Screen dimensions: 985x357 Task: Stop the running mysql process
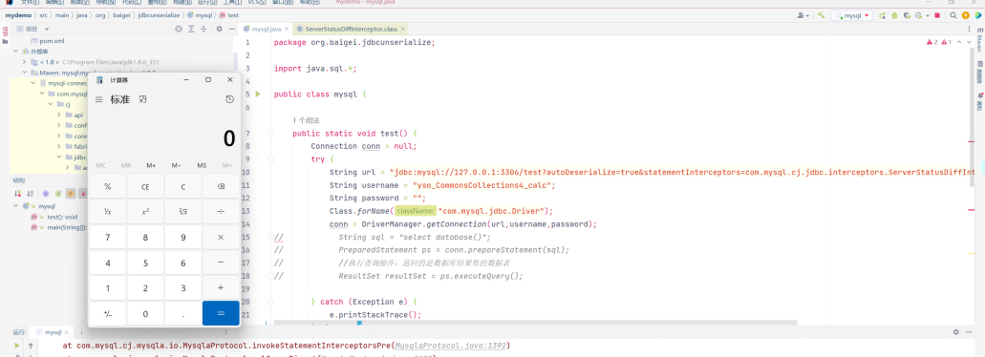coord(937,15)
